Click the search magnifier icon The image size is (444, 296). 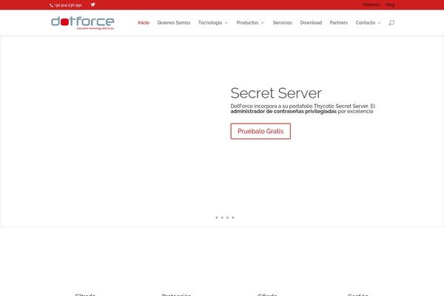(x=391, y=23)
